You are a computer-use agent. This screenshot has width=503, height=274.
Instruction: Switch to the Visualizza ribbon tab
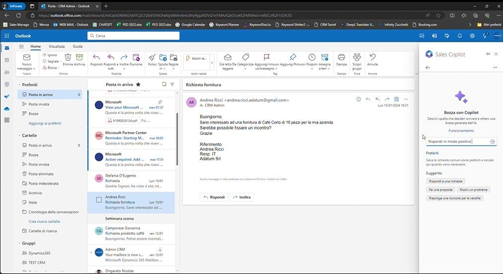pyautogui.click(x=57, y=46)
